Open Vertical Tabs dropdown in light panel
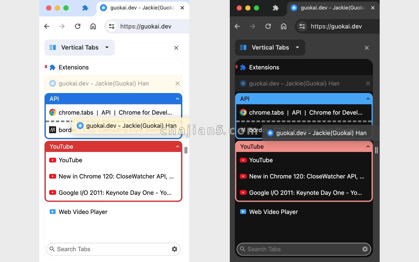Screen dimensions: 419x262 point(80,47)
